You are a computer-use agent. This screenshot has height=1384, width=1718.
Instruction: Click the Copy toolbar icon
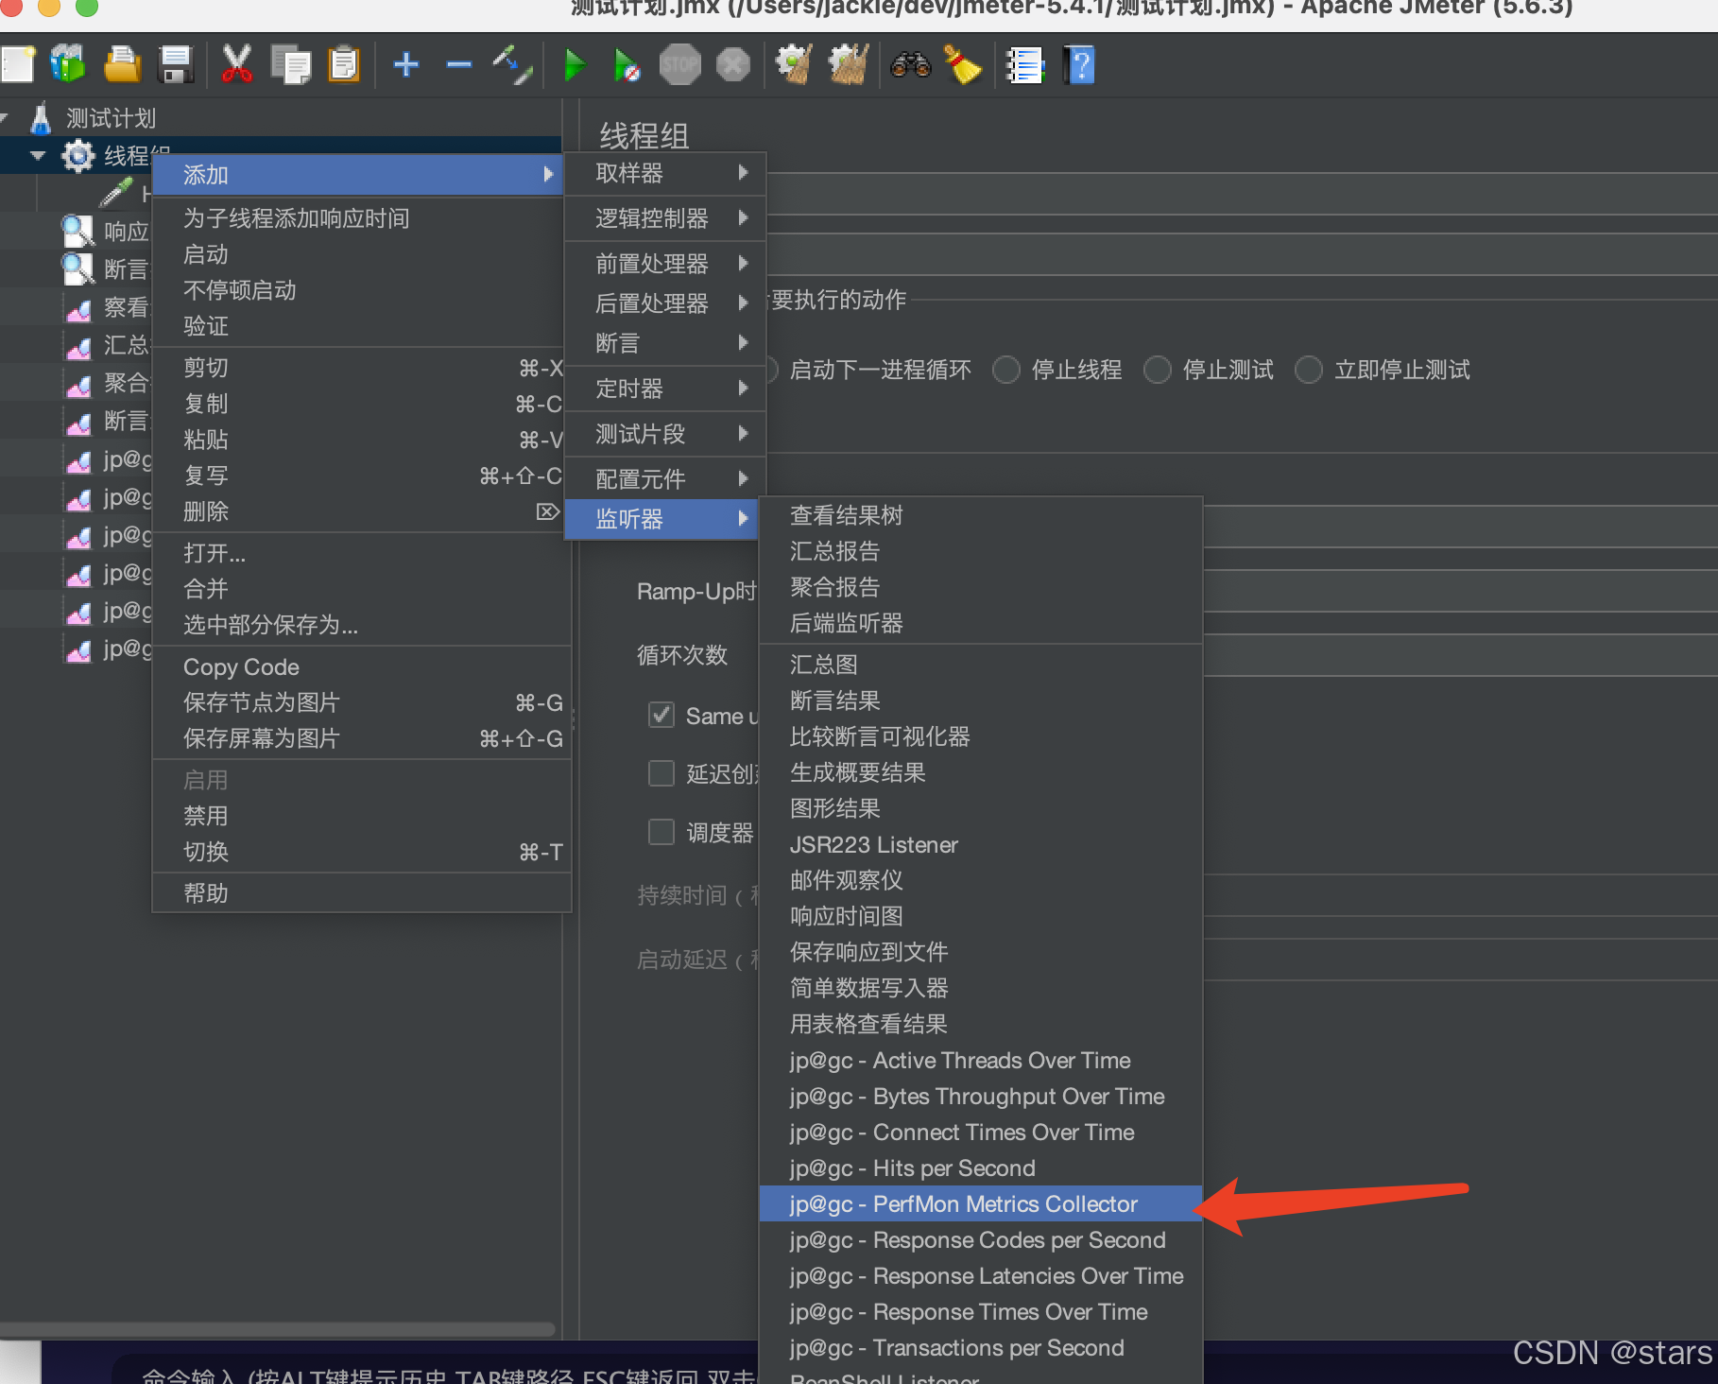290,65
